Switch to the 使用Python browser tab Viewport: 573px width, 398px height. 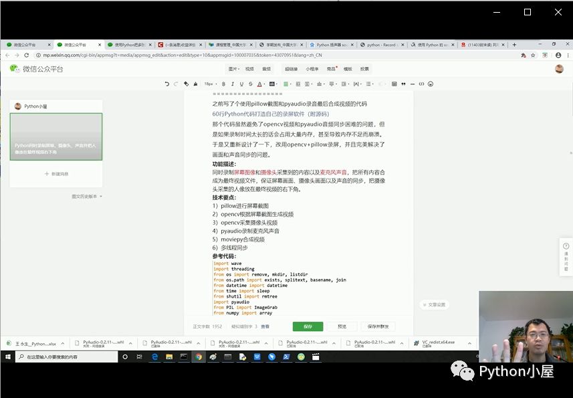pos(129,45)
